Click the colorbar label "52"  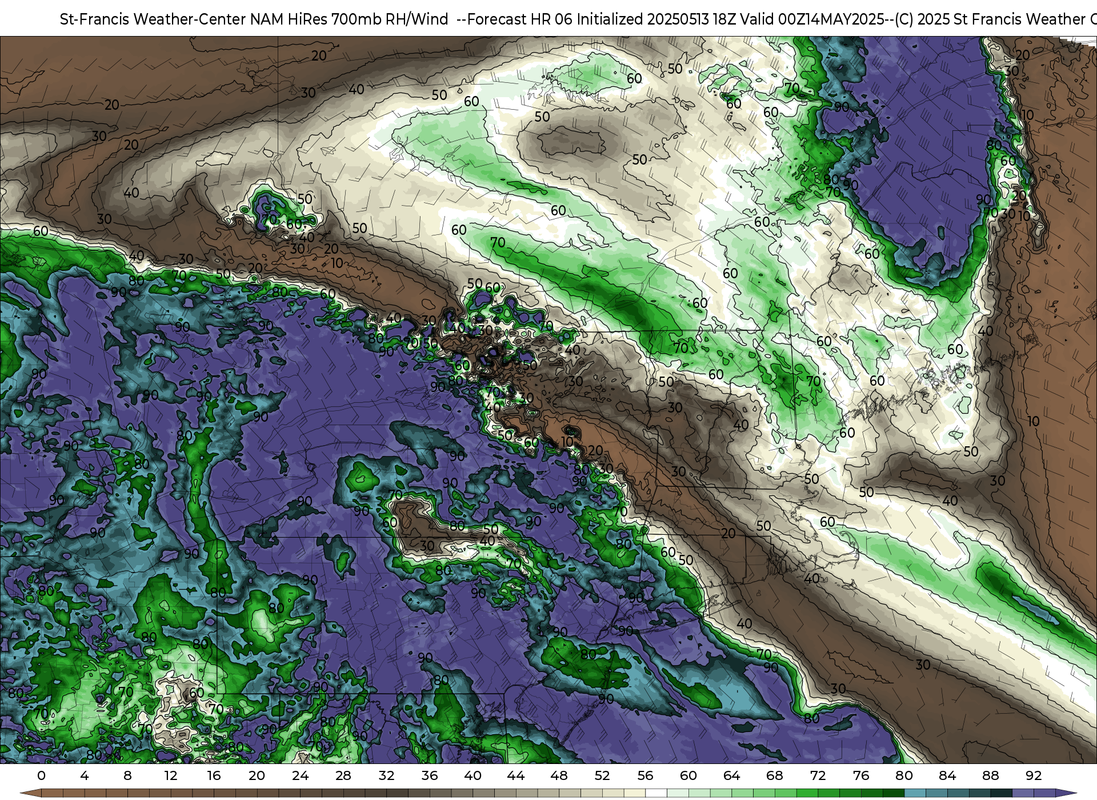pyautogui.click(x=602, y=775)
